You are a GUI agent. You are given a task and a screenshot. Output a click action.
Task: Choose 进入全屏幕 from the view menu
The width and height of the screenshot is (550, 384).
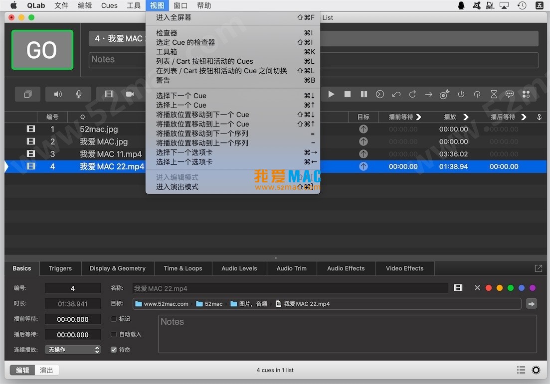coord(233,17)
